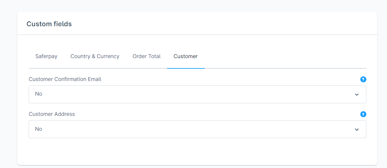Click the blue underline beneath Customer tab
Image resolution: width=387 pixels, height=168 pixels.
coord(186,68)
